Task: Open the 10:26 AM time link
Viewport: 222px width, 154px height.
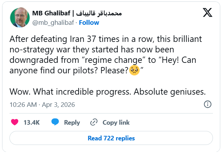Action: point(23,105)
